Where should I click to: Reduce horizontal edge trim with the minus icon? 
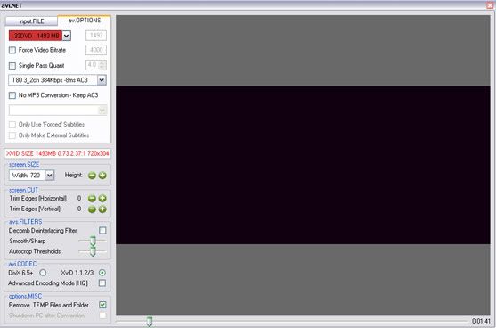coord(92,199)
